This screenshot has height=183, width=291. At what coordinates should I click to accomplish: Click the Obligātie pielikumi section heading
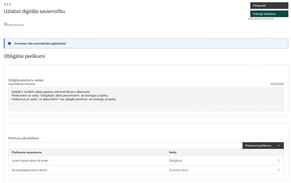pyautogui.click(x=24, y=57)
